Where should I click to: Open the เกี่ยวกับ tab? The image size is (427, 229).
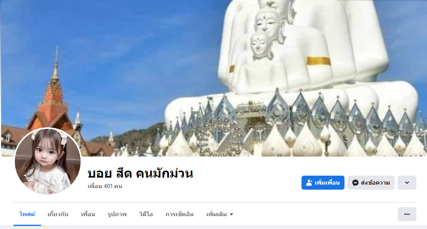(x=58, y=214)
